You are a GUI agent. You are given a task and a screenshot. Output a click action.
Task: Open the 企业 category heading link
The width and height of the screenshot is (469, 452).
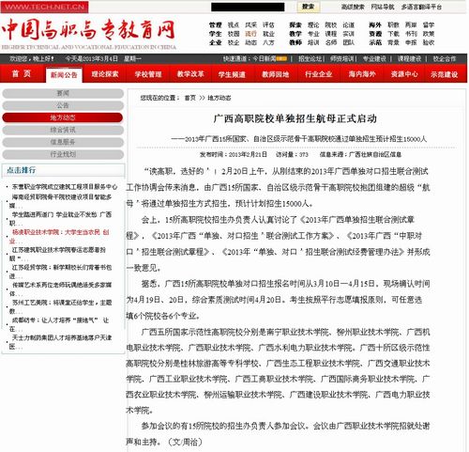(216, 42)
